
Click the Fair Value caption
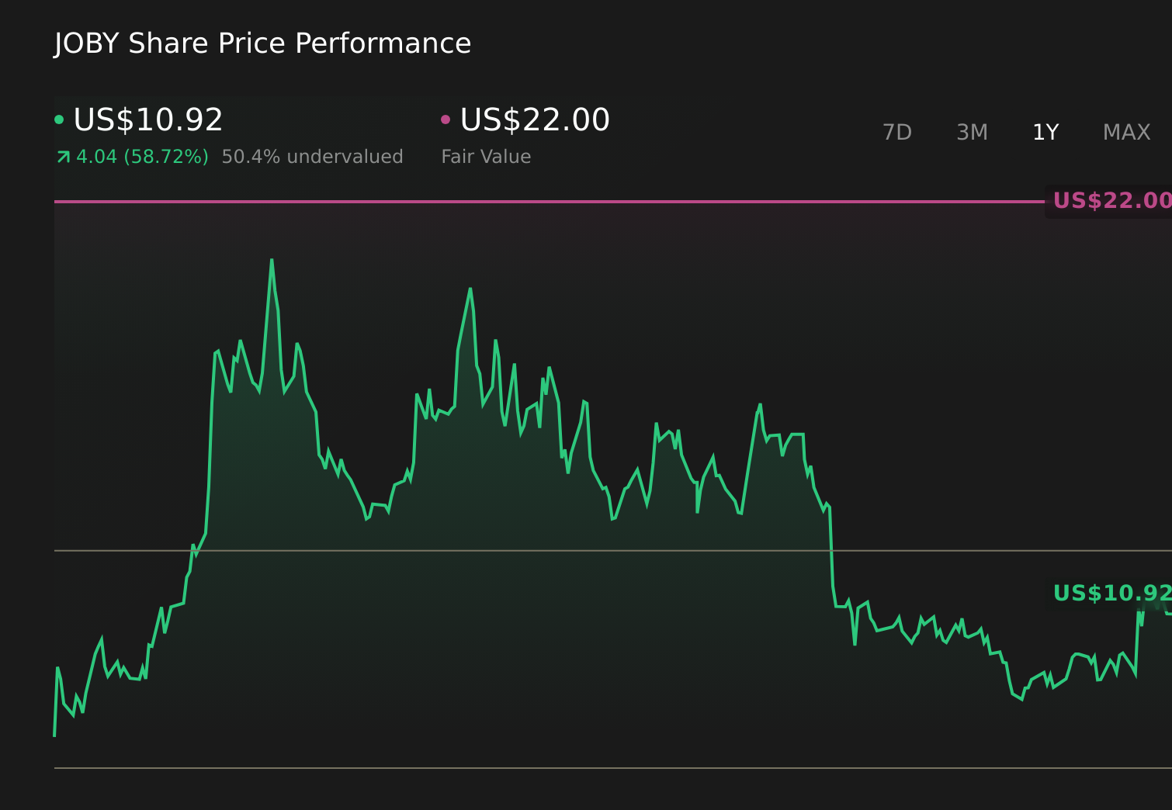(x=486, y=157)
